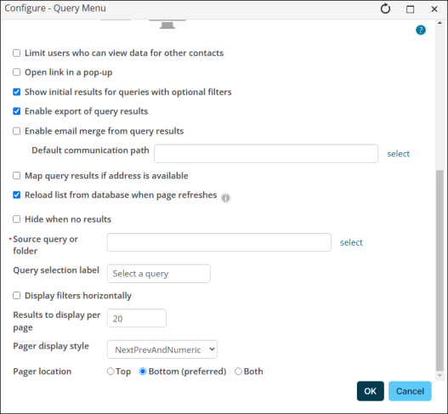448x414 pixels.
Task: Click into Results to display per page field
Action: (x=137, y=318)
